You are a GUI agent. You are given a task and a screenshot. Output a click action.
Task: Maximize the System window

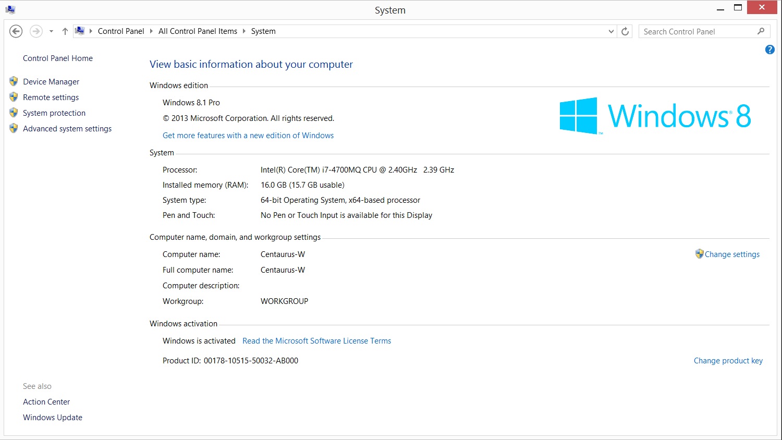pyautogui.click(x=738, y=8)
